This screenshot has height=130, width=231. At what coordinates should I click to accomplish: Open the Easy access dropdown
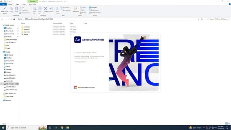(x=66, y=10)
